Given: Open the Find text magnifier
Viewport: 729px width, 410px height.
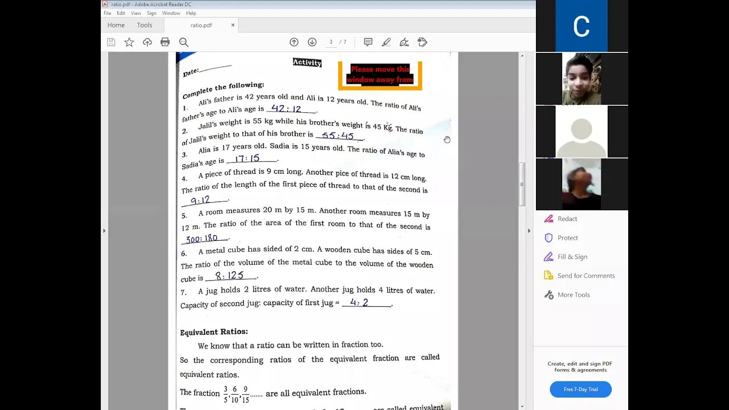Looking at the screenshot, I should 183,42.
